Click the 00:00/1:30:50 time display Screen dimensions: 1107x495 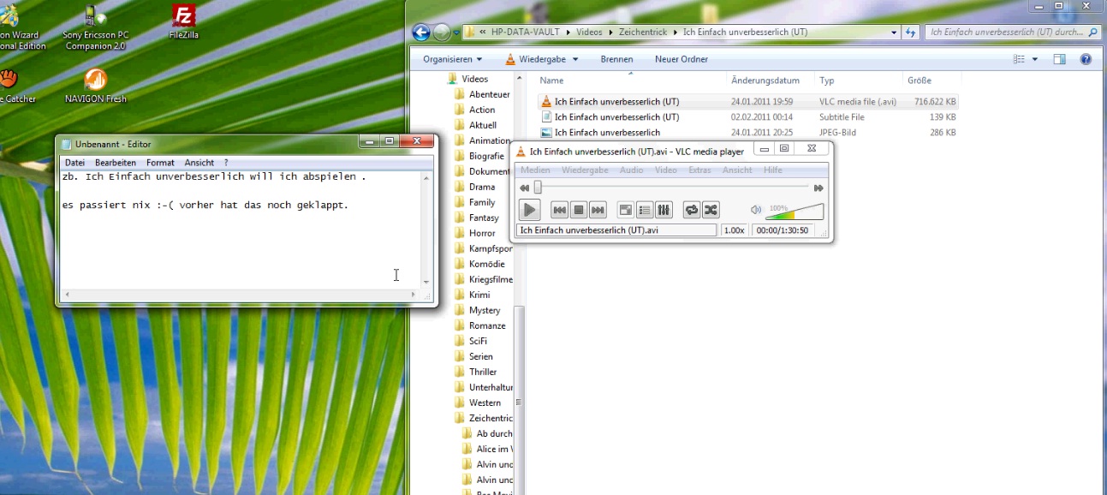pos(783,230)
